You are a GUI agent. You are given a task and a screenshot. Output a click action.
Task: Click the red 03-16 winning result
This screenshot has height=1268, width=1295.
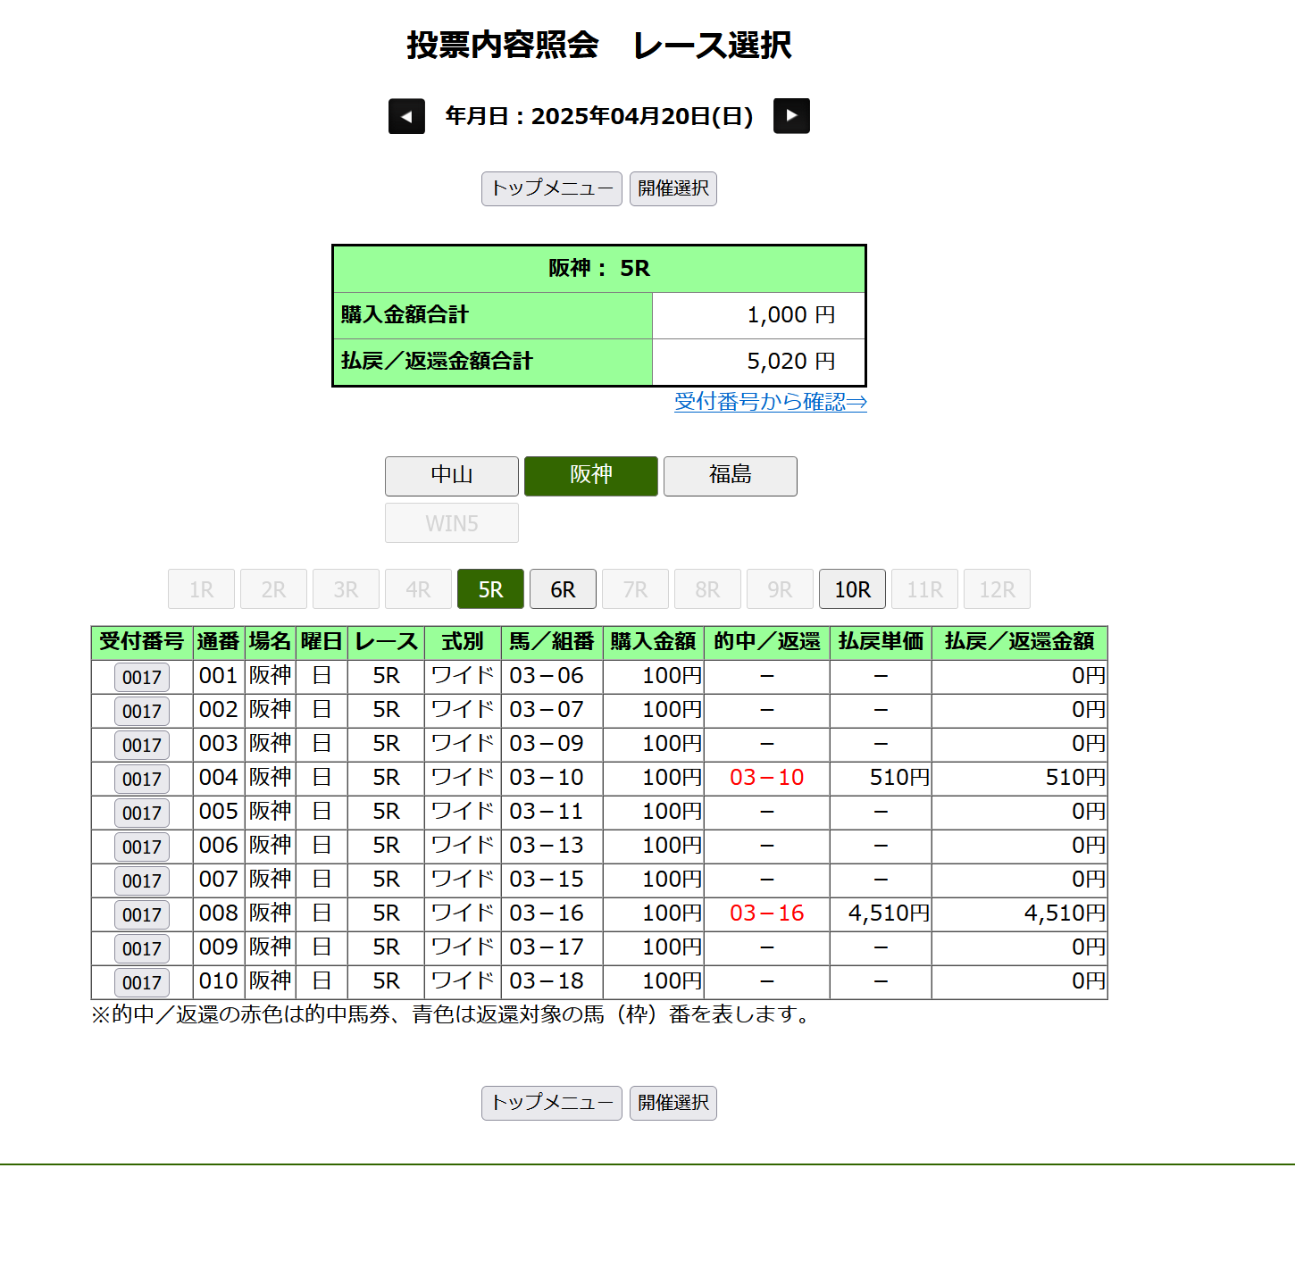tap(766, 913)
